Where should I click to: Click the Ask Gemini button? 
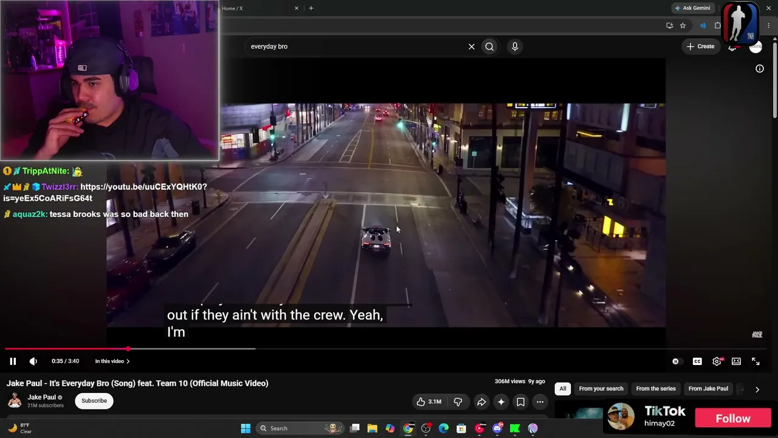[x=692, y=8]
